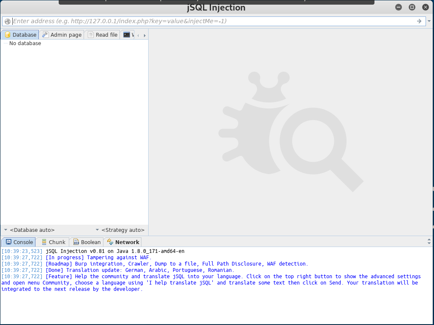Collapse the console panel with the down arrow

pyautogui.click(x=429, y=243)
